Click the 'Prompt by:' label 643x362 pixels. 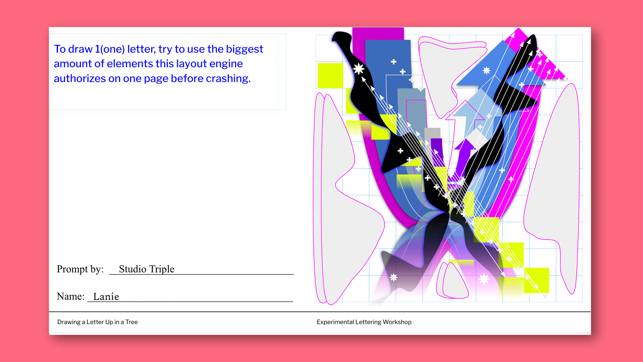(x=80, y=269)
